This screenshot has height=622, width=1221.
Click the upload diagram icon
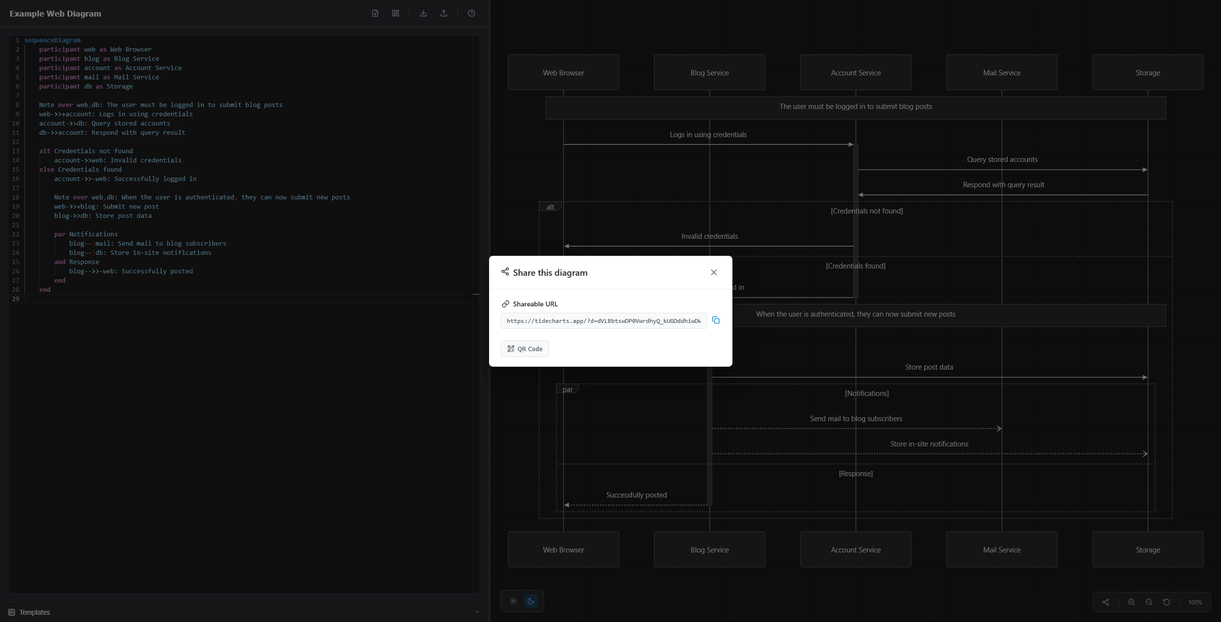pyautogui.click(x=444, y=13)
